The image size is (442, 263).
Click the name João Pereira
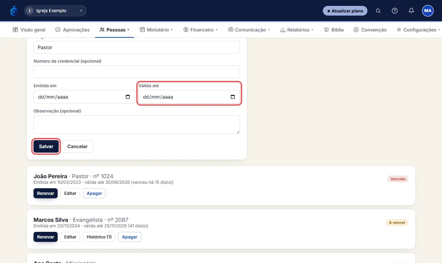click(x=50, y=176)
